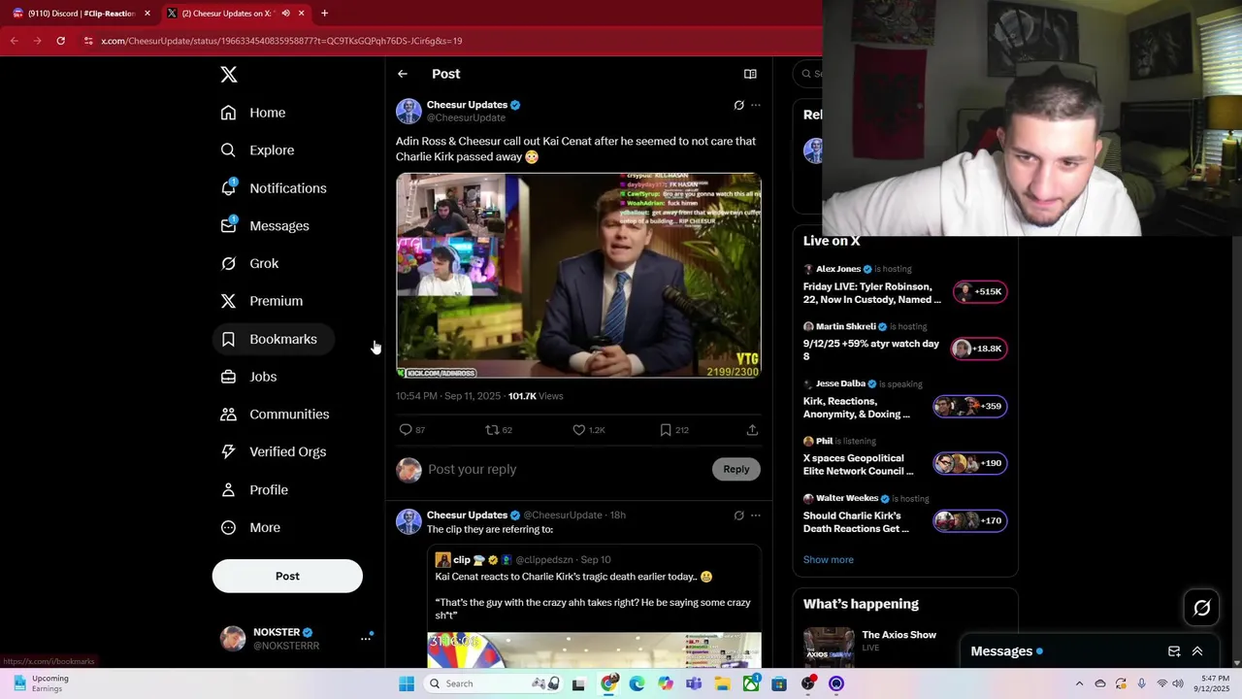This screenshot has height=699, width=1242.
Task: Reload the page
Action: pyautogui.click(x=60, y=41)
